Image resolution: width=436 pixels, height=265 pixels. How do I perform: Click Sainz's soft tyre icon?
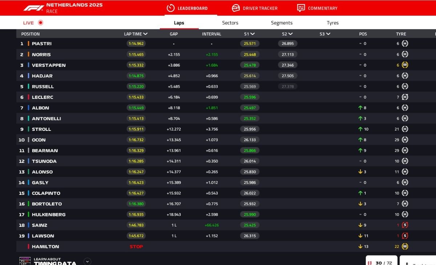point(405,225)
